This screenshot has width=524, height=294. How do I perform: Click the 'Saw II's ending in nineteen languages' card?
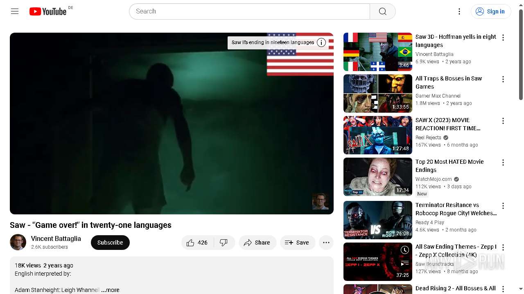[x=273, y=42]
